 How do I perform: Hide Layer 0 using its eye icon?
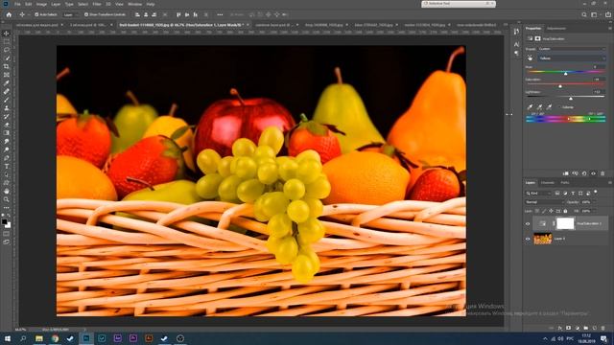[528, 239]
